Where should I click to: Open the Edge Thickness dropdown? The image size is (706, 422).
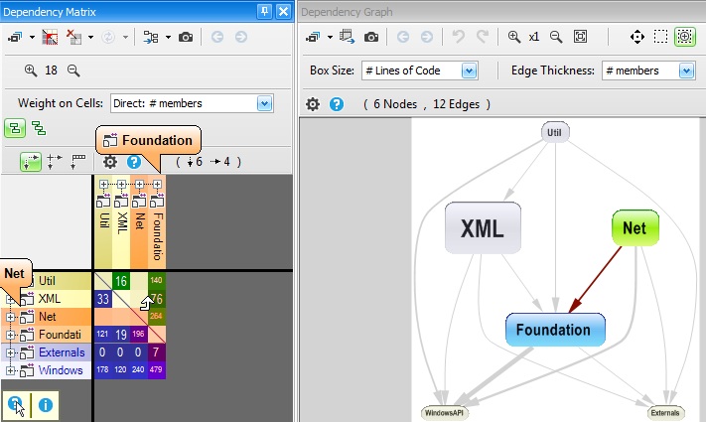(x=687, y=70)
